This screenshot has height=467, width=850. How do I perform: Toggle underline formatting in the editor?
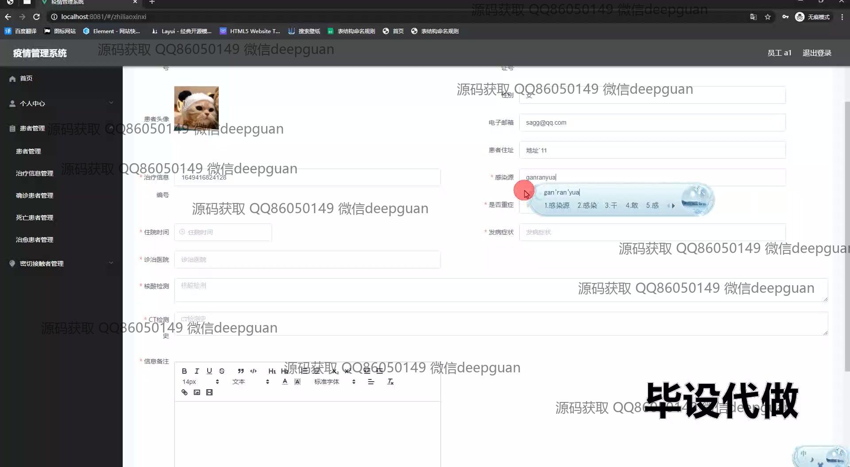pyautogui.click(x=209, y=371)
